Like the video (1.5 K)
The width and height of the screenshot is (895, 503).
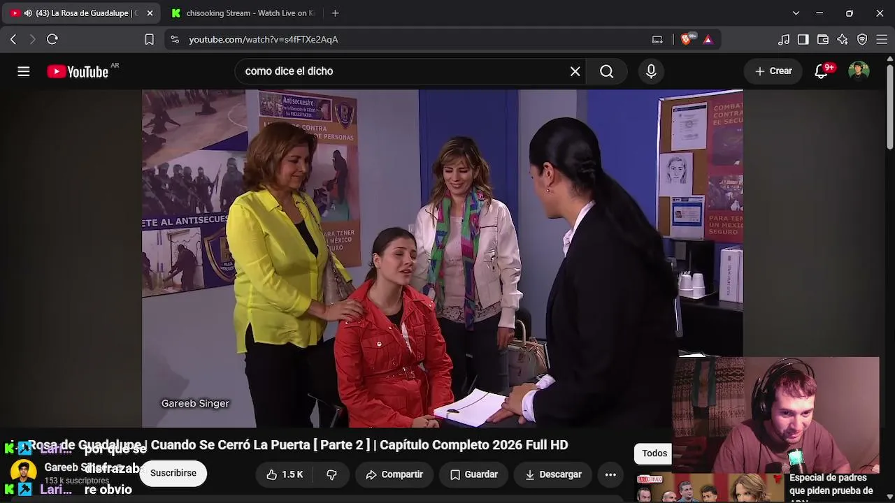[285, 474]
